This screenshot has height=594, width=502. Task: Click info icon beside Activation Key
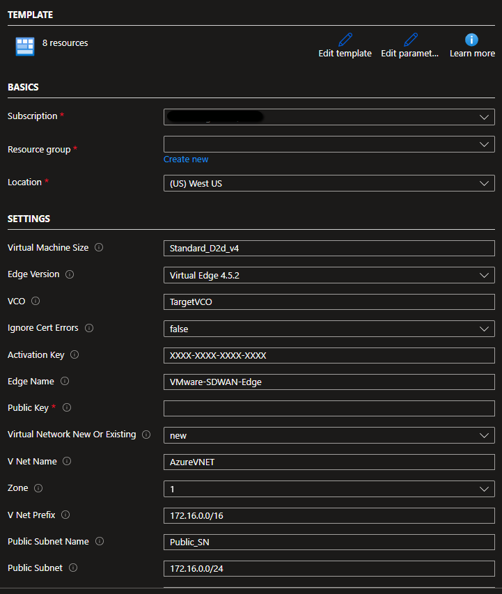pos(74,355)
